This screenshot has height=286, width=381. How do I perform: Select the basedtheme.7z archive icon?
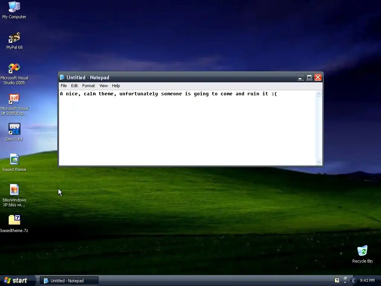coord(14,224)
